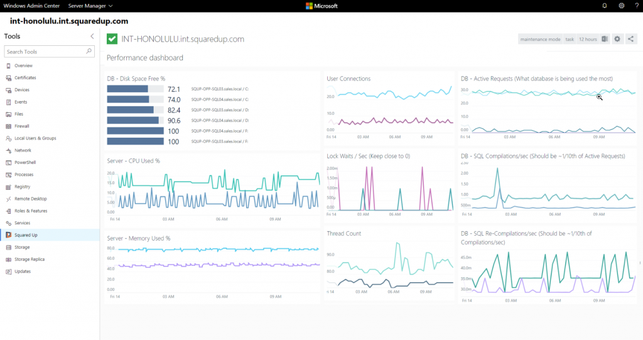Image resolution: width=643 pixels, height=340 pixels.
Task: Open dashboard settings gear icon
Action: click(x=617, y=39)
